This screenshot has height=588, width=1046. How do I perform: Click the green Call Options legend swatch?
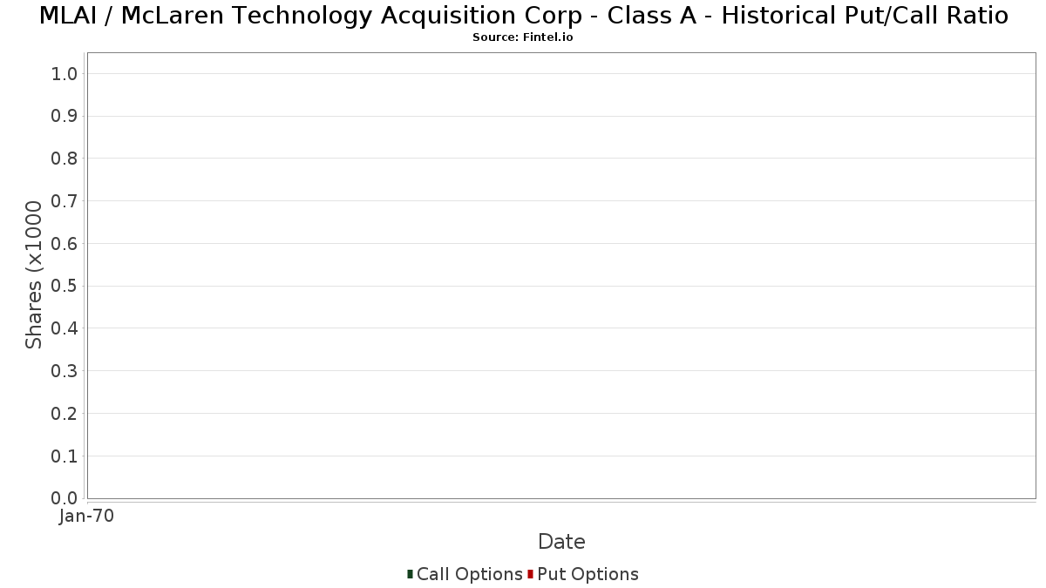pyautogui.click(x=410, y=574)
